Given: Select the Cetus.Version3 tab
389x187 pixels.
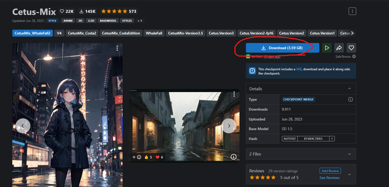Looking at the screenshot, I should pyautogui.click(x=221, y=33).
